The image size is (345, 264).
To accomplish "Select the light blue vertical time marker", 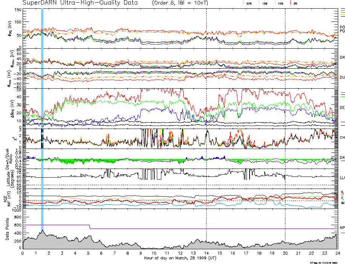I will pyautogui.click(x=42, y=113).
